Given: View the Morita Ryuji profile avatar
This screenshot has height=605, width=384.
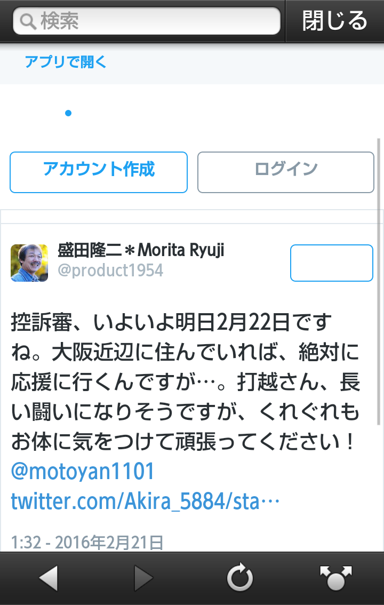Looking at the screenshot, I should pyautogui.click(x=29, y=263).
